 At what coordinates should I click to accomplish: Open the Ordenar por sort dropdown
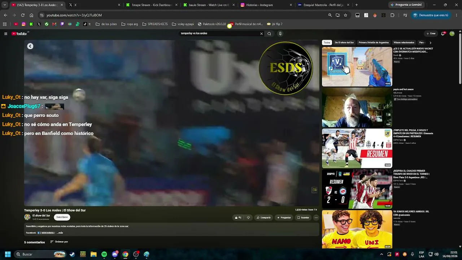59,242
